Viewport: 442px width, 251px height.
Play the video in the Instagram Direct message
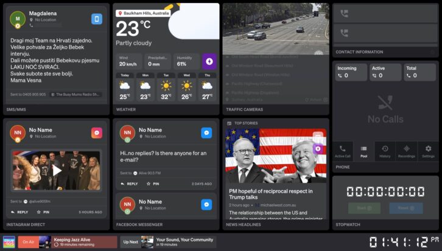(x=57, y=171)
